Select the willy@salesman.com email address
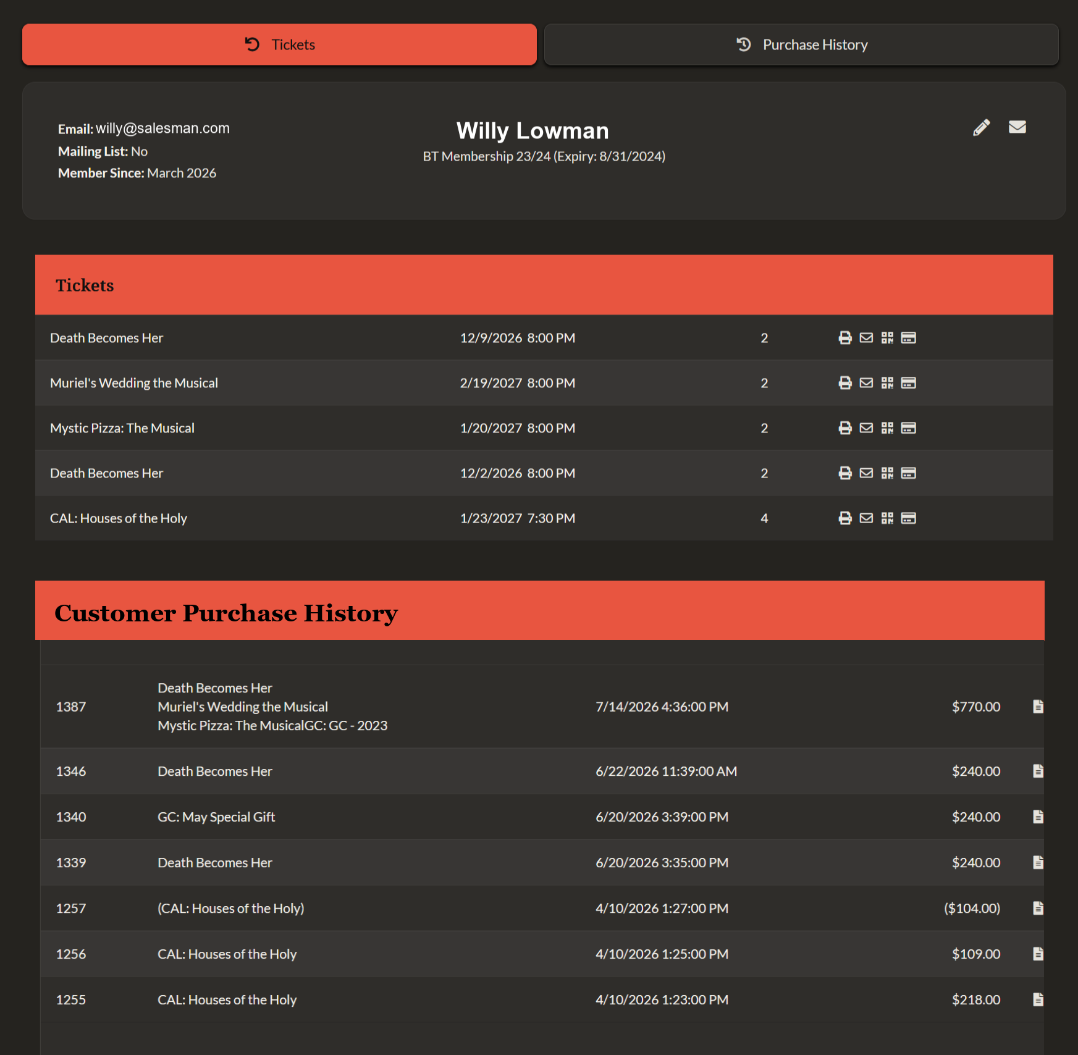The width and height of the screenshot is (1078, 1055). point(162,128)
